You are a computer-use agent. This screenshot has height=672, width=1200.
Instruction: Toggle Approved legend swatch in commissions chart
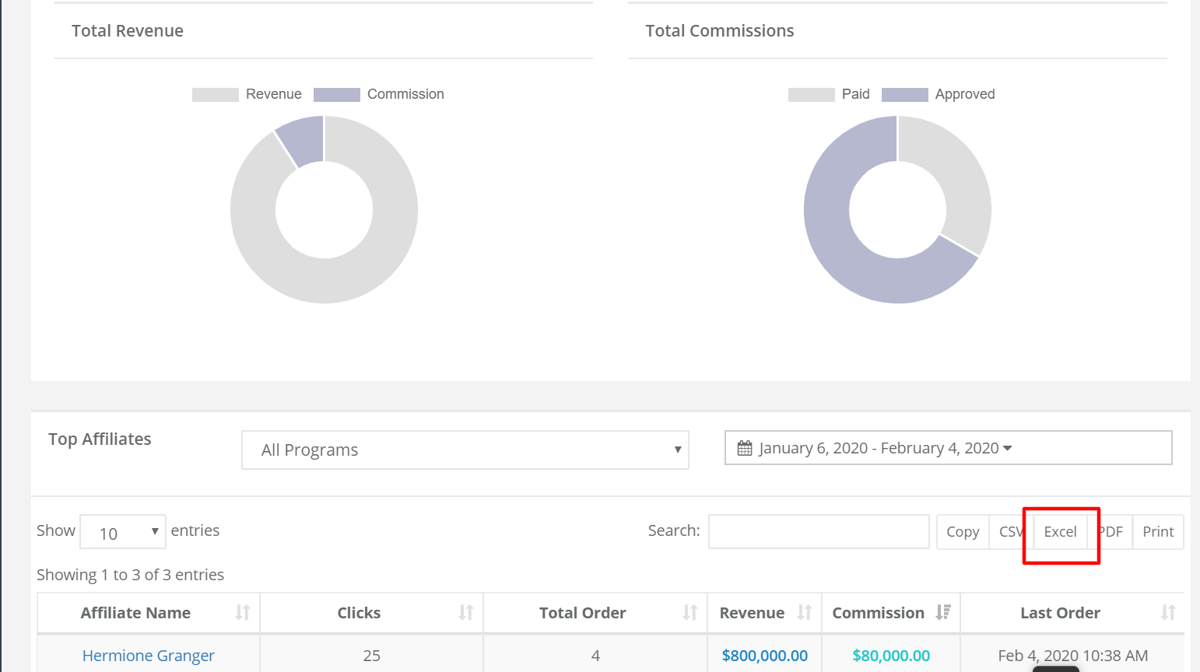pos(904,94)
